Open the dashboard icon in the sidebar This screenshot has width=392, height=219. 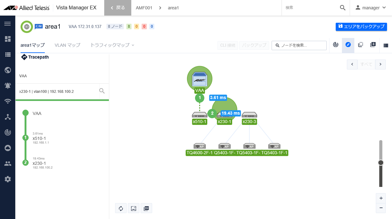click(7, 39)
